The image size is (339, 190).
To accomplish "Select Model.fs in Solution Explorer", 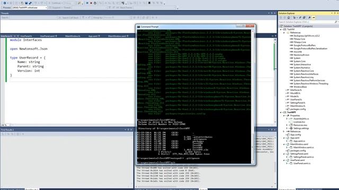I will (x=295, y=96).
